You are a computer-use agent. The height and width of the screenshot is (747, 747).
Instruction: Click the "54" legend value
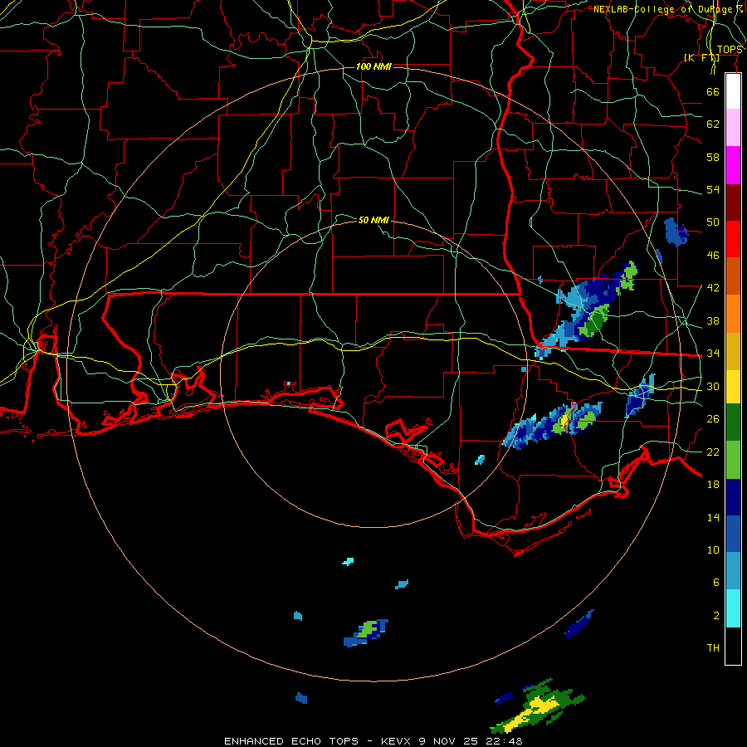713,189
